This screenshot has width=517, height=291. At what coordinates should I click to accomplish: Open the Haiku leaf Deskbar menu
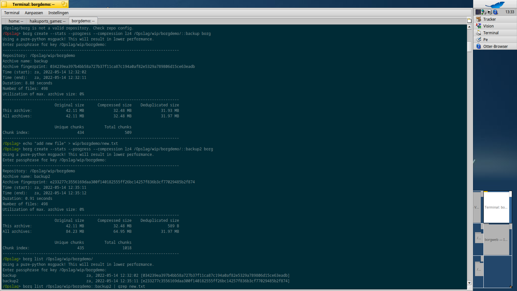(x=495, y=4)
